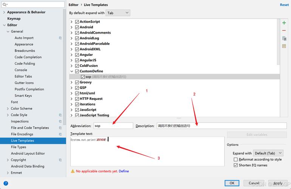Image resolution: width=291 pixels, height=189 pixels.
Task: Click the help question mark icon
Action: click(6, 183)
